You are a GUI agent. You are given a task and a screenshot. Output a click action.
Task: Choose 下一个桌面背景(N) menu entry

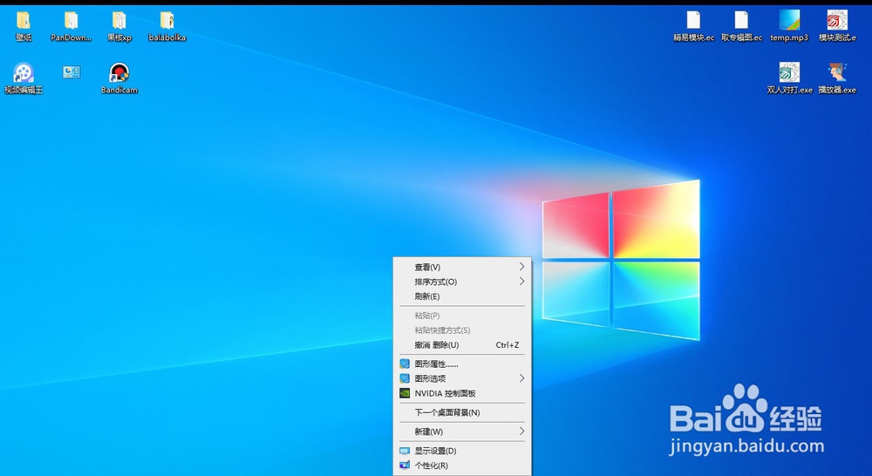462,412
